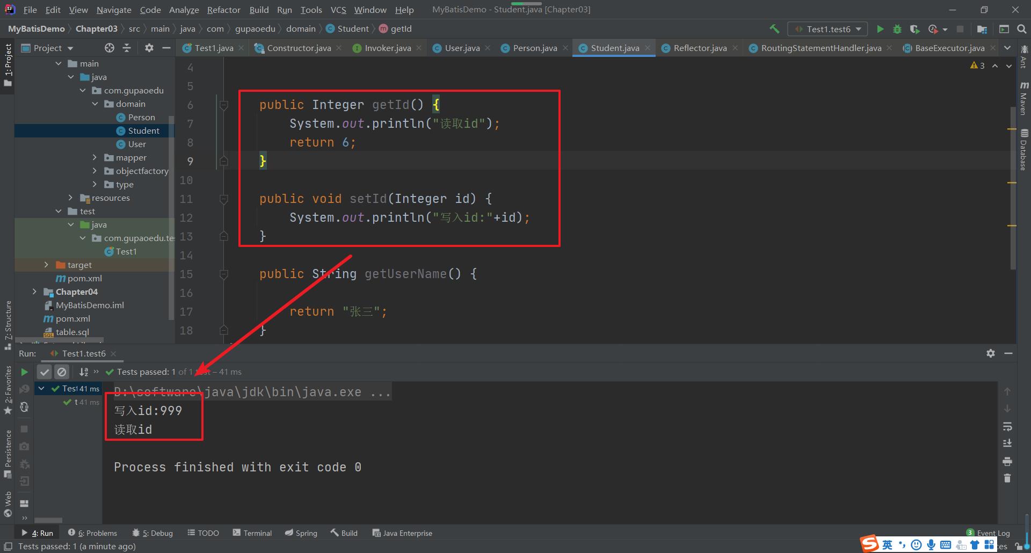1031x553 pixels.
Task: Open the VCS menu
Action: coord(338,10)
